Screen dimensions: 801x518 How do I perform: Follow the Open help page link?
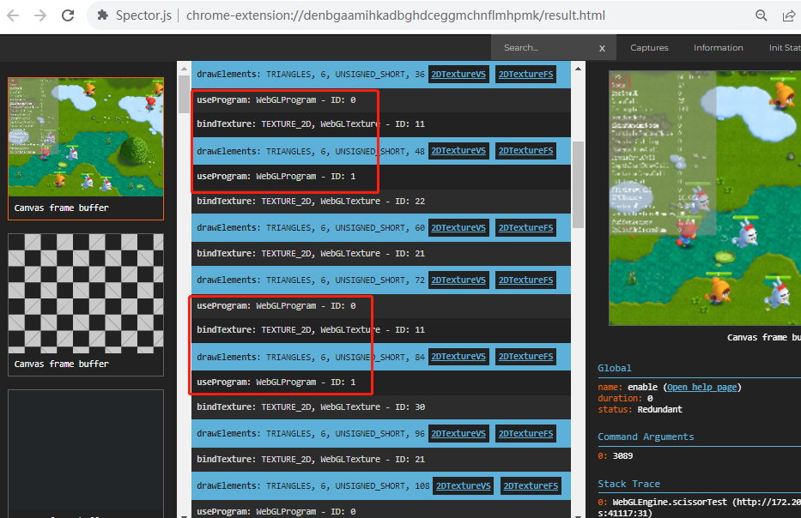coord(702,387)
